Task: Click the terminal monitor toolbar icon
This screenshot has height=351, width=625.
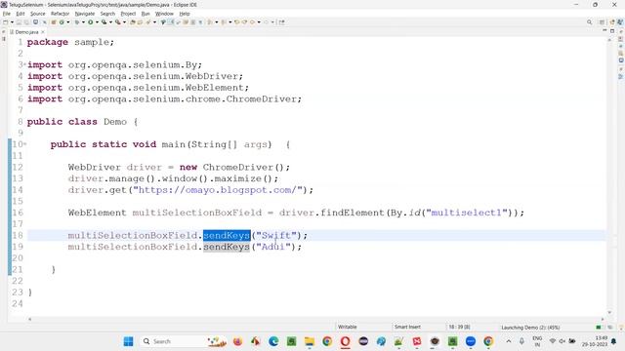Action: (35, 22)
